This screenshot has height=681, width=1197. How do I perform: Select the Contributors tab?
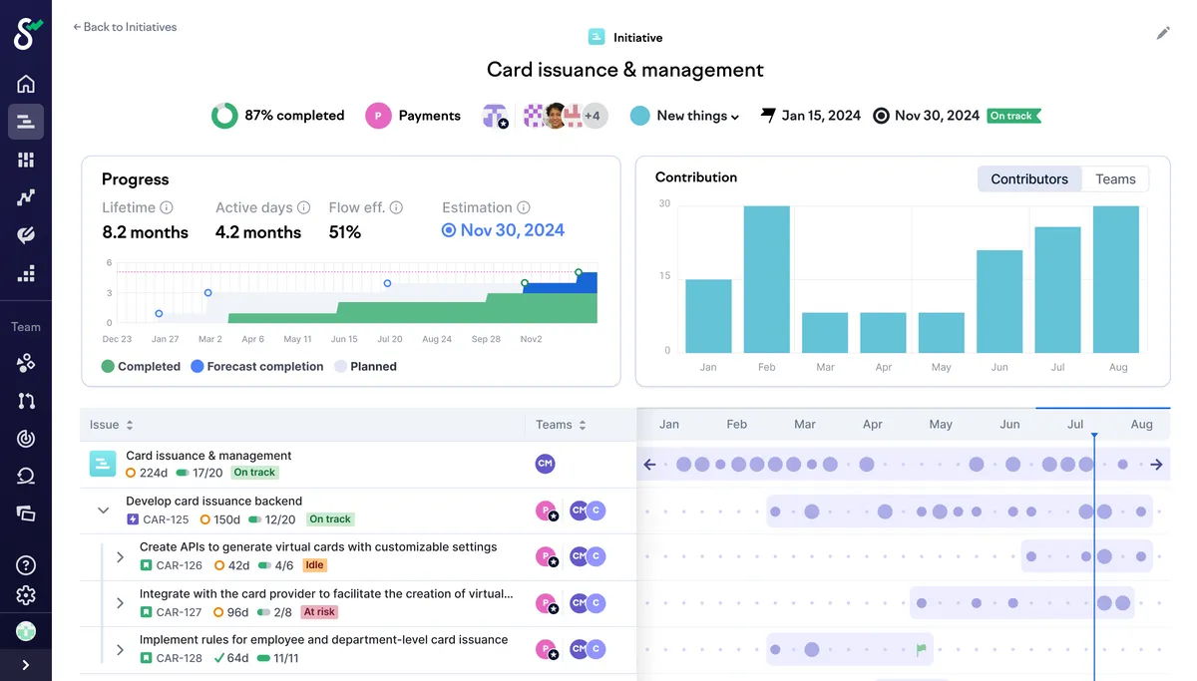(x=1029, y=179)
